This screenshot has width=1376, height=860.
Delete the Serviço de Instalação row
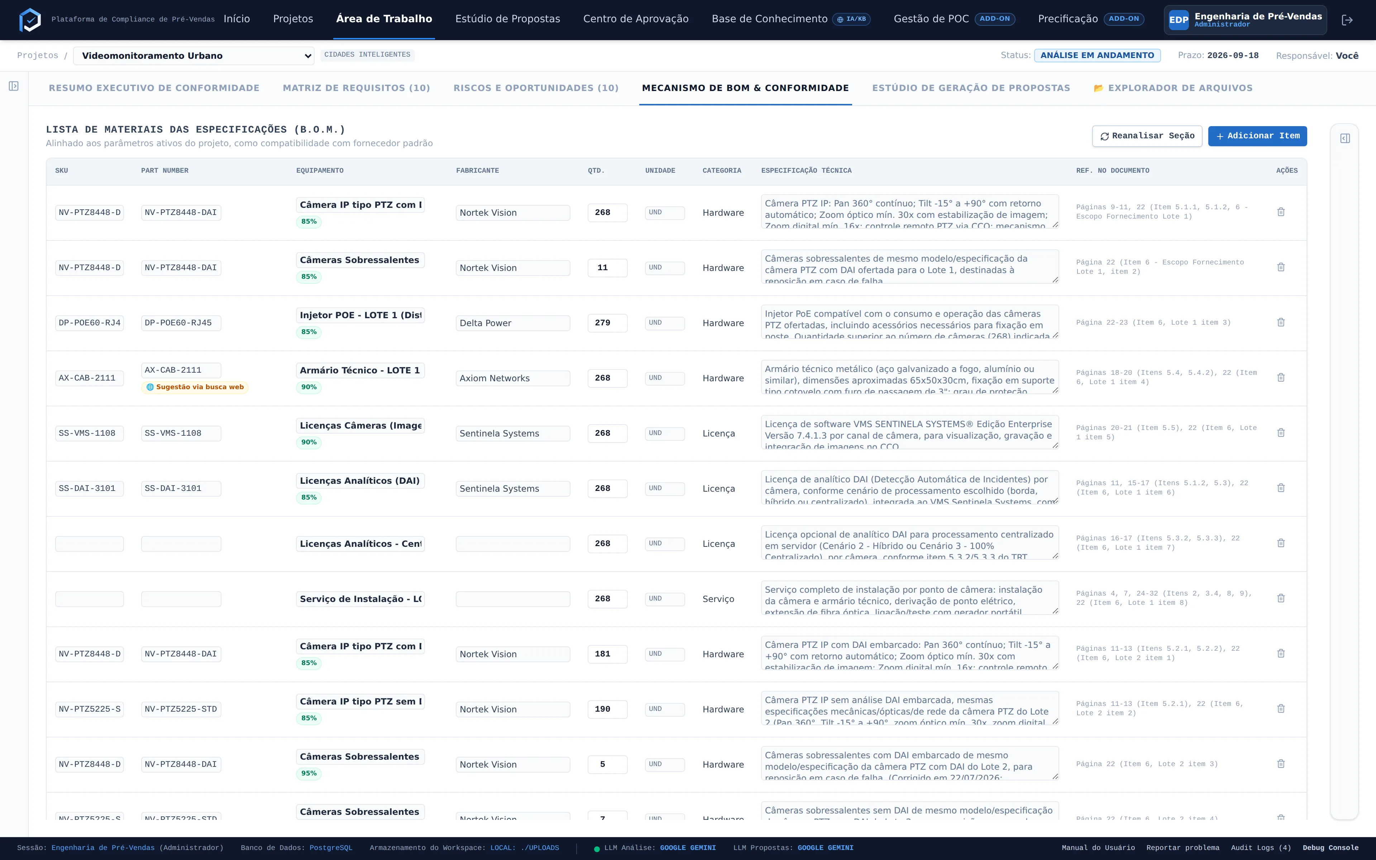tap(1281, 598)
